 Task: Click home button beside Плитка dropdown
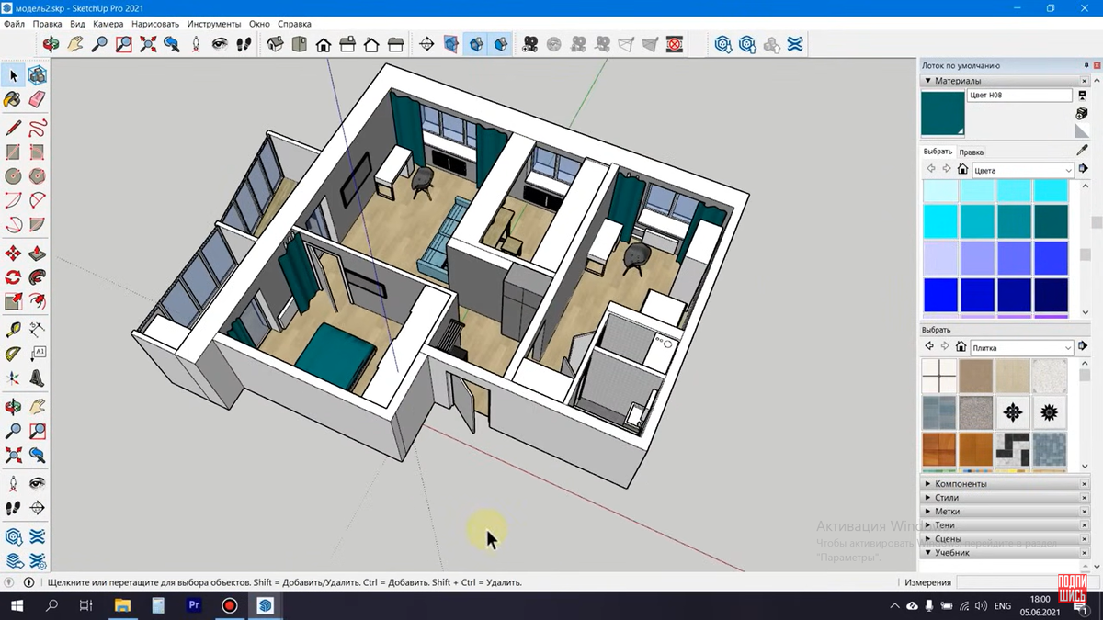click(962, 347)
